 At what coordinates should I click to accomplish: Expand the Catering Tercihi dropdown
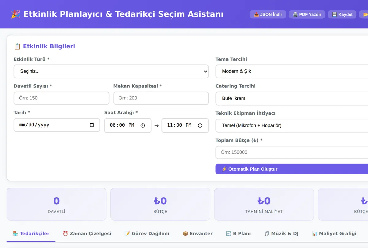point(292,98)
